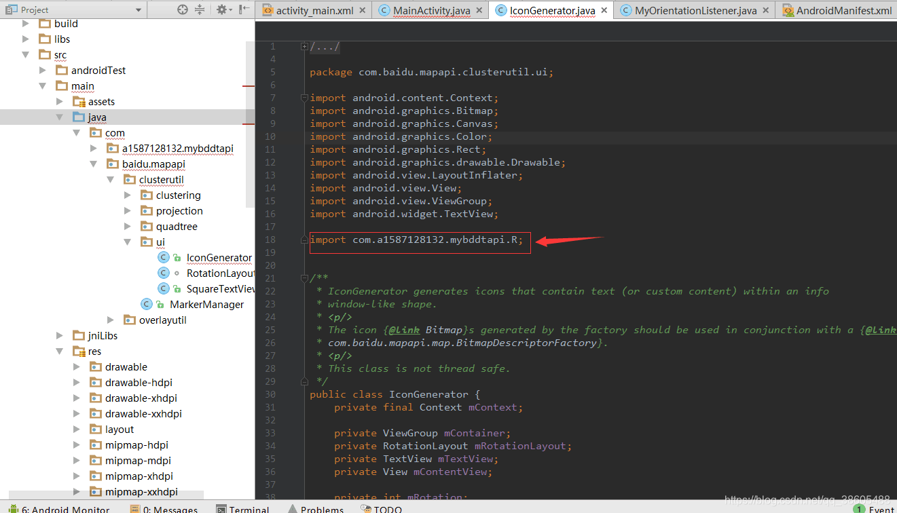Collapse the main folder
The image size is (897, 513).
tap(43, 85)
